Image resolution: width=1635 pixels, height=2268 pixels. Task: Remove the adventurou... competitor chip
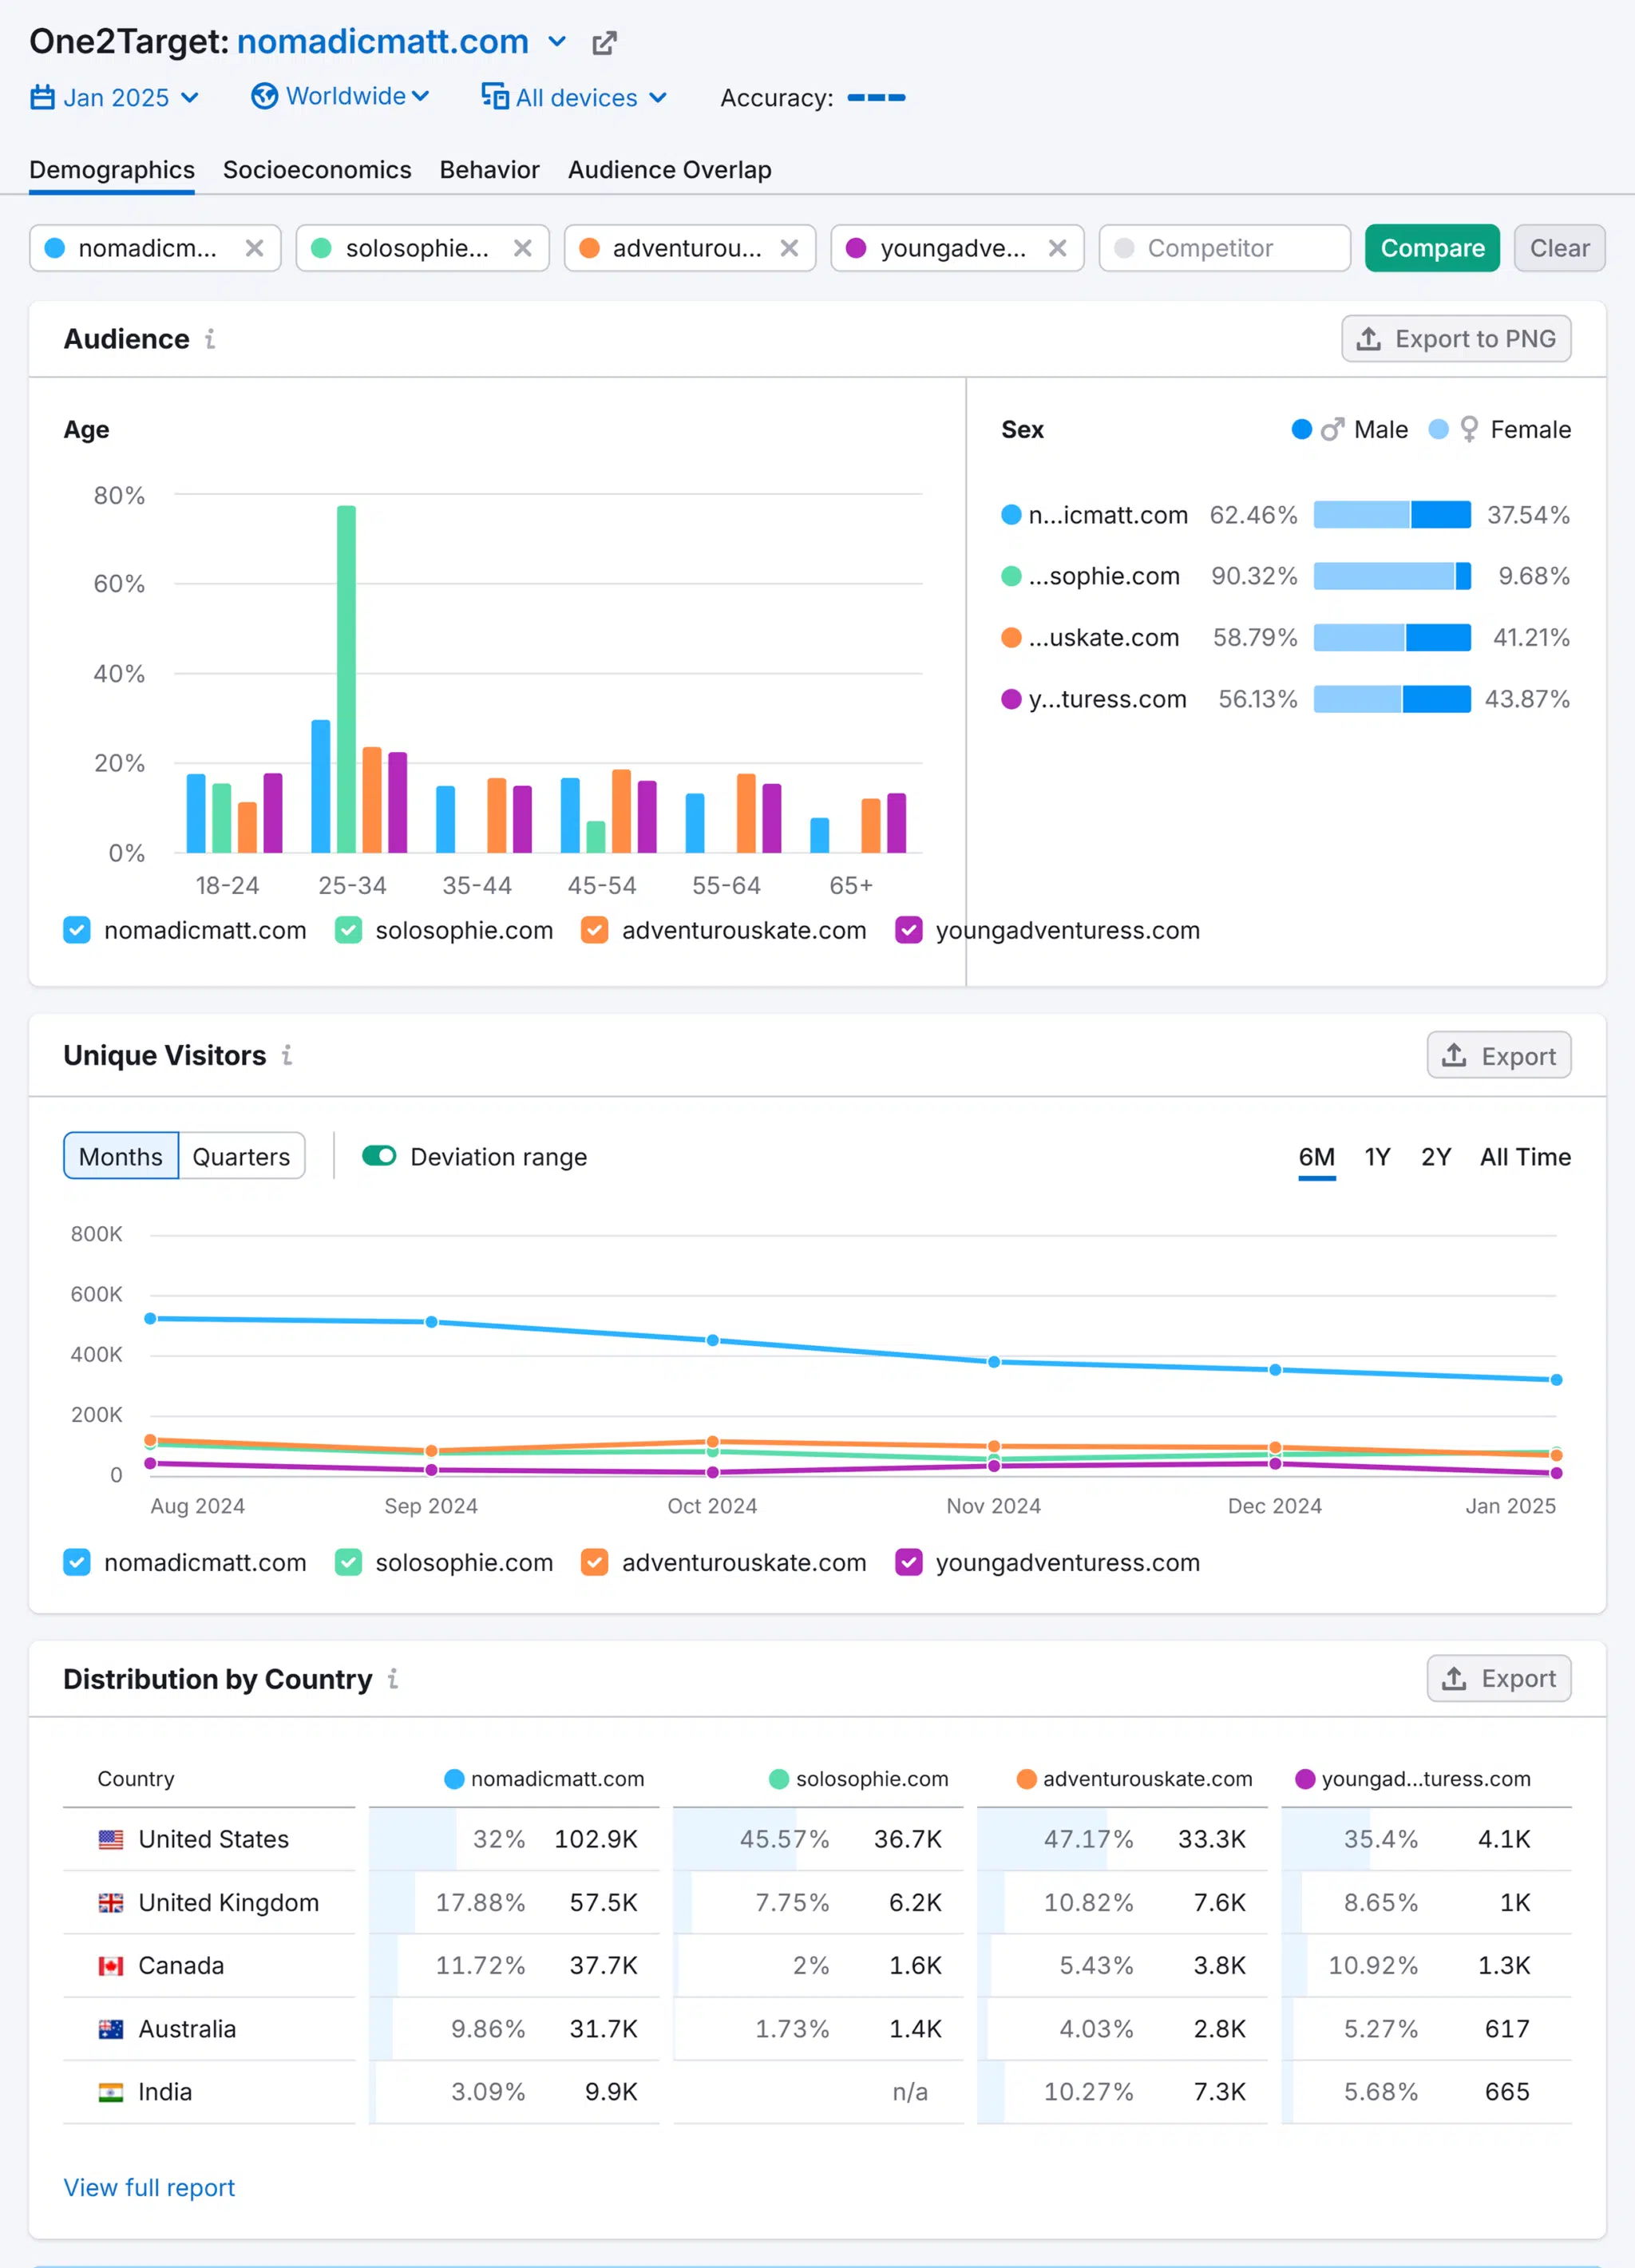click(790, 248)
